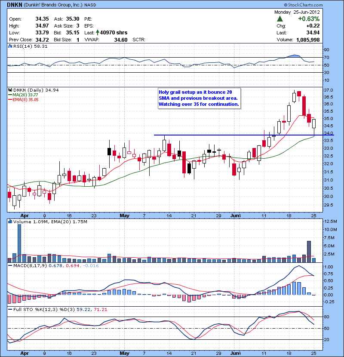Click the tallest volume bar in early April
344x357 pixels.
pyautogui.click(x=19, y=243)
